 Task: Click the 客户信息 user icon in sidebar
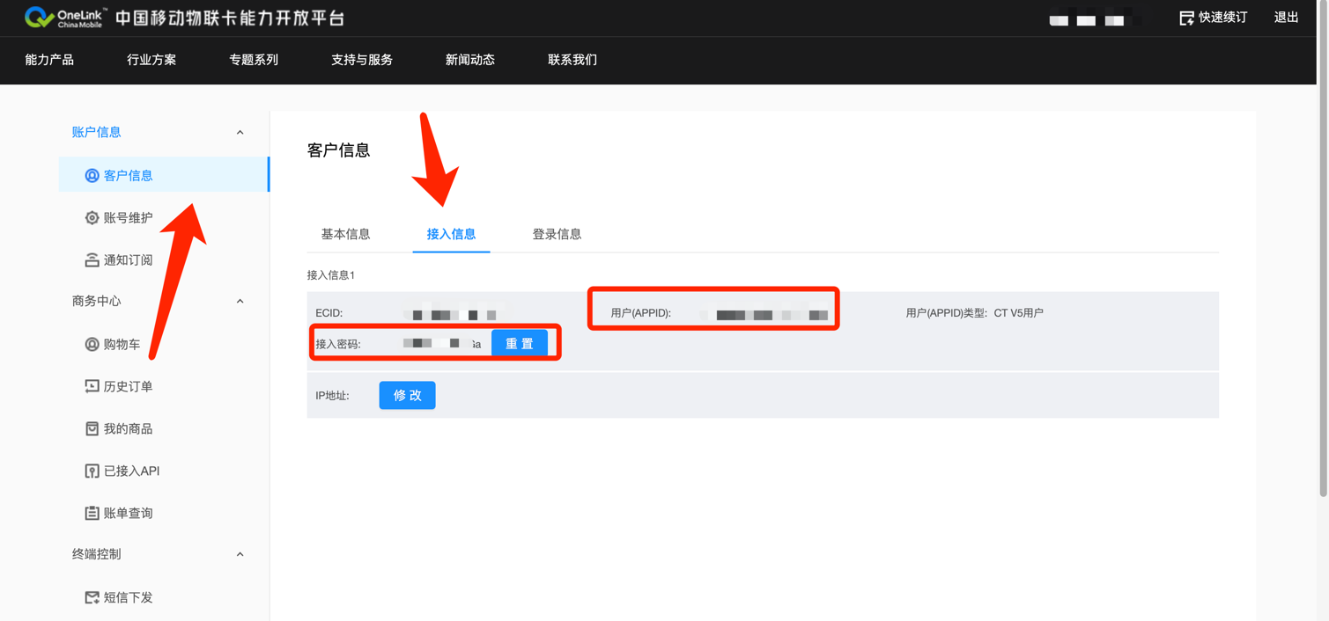(92, 176)
